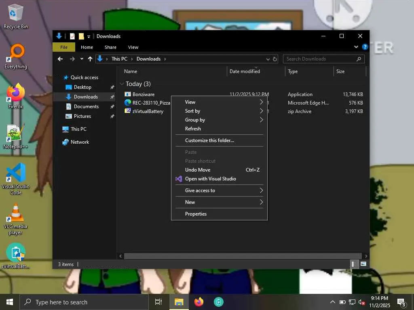Open the File ribbon tab
414x310 pixels.
63,47
